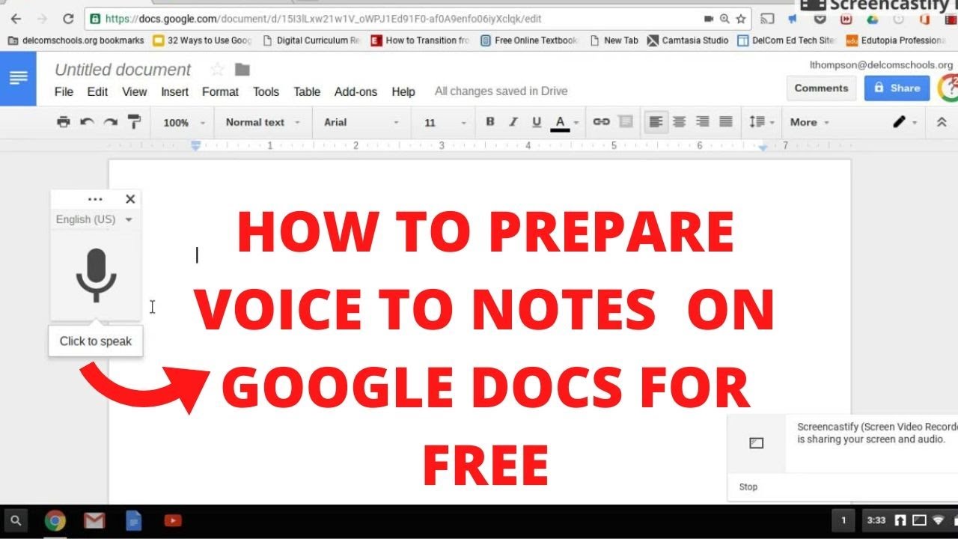Open the Help menu
The image size is (958, 539).
click(403, 91)
